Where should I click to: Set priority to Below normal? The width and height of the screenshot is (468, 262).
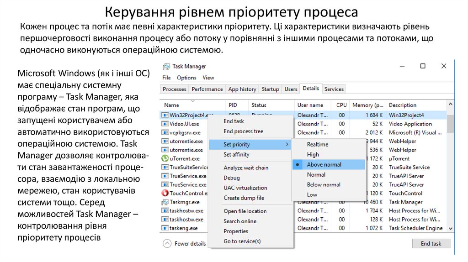pos(329,184)
